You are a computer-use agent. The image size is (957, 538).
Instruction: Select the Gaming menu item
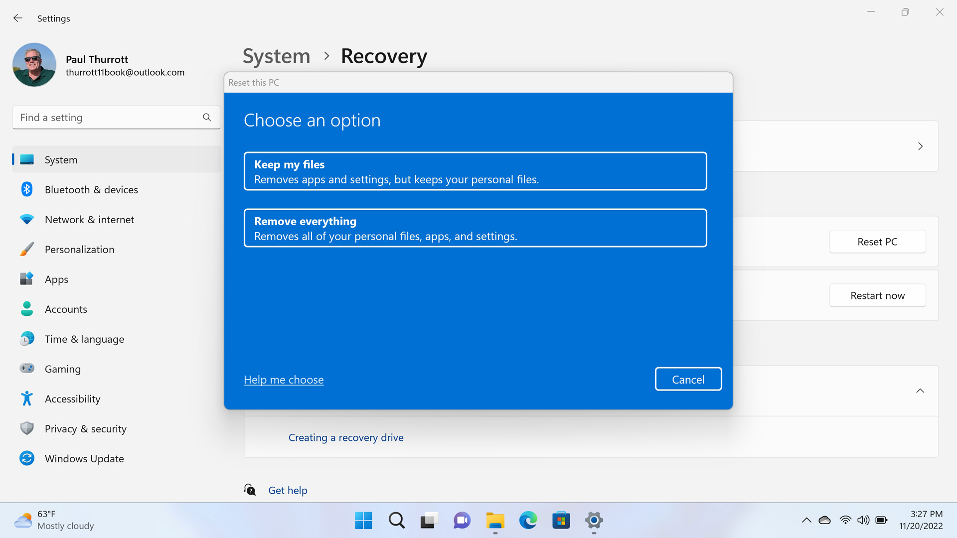coord(62,369)
